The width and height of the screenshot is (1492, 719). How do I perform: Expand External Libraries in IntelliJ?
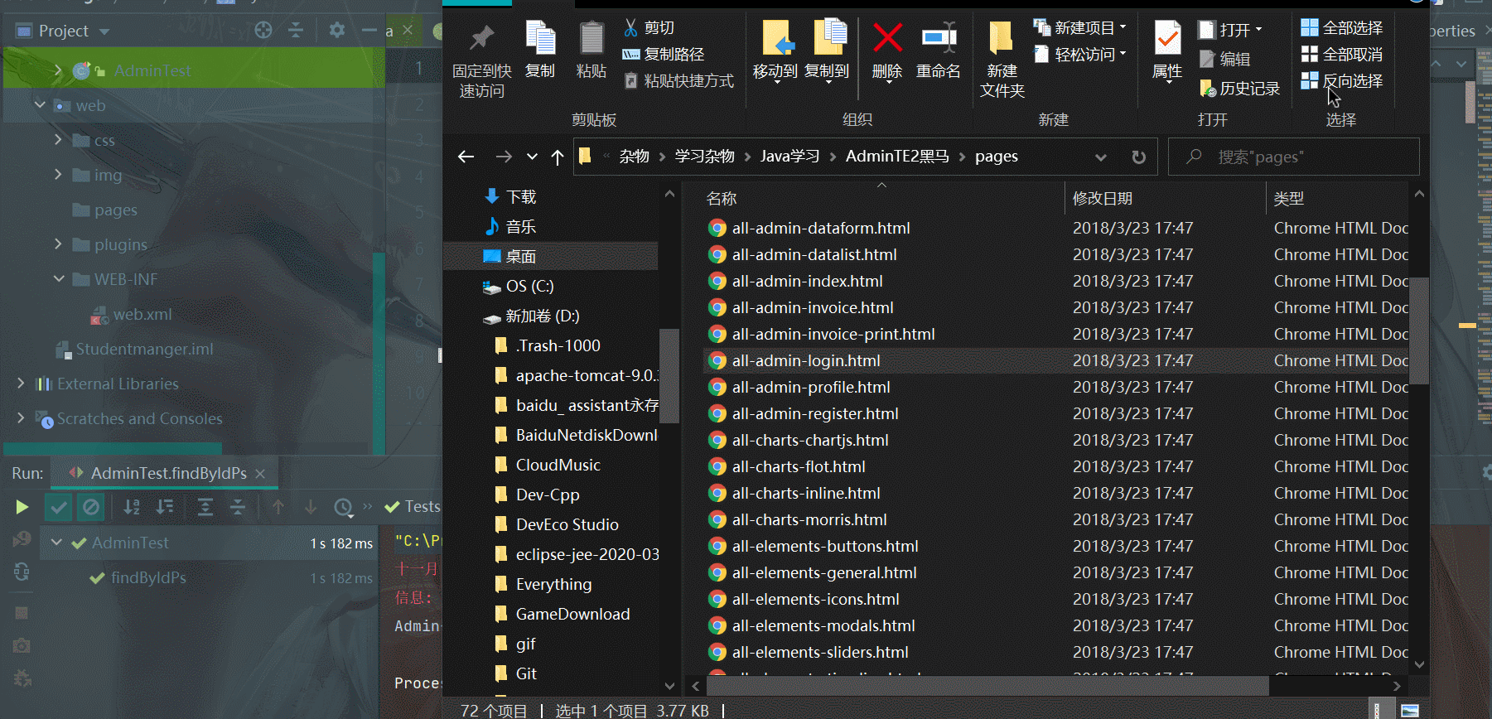[x=21, y=384]
